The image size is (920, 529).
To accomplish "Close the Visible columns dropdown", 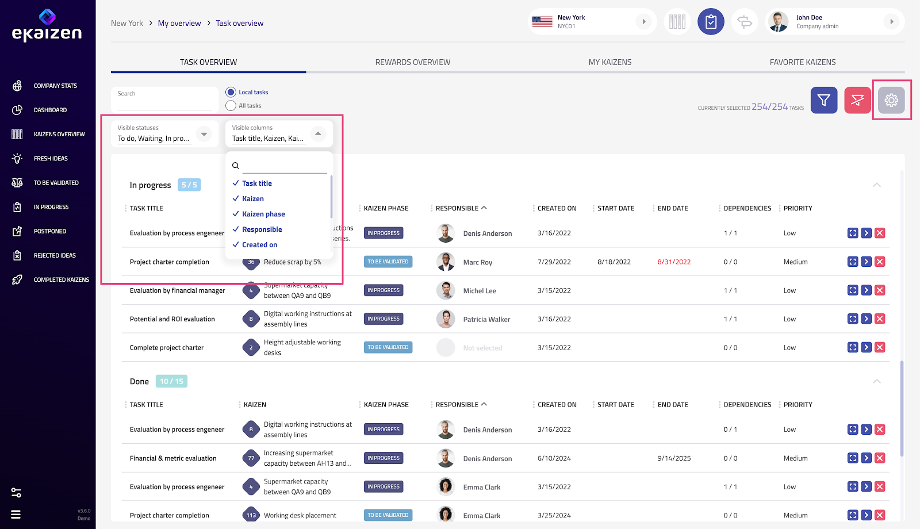I will [318, 134].
